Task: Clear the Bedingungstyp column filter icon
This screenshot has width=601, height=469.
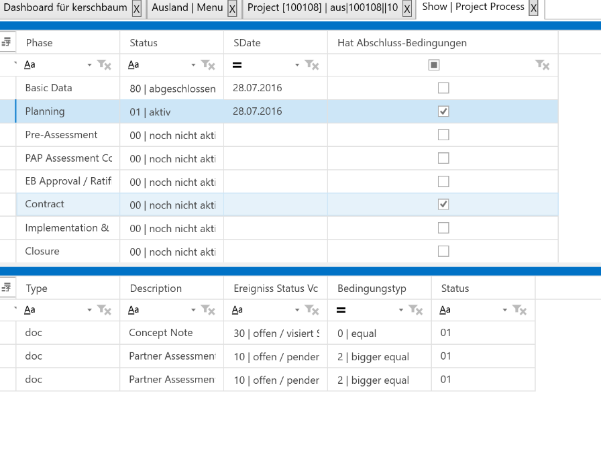Action: [x=416, y=310]
